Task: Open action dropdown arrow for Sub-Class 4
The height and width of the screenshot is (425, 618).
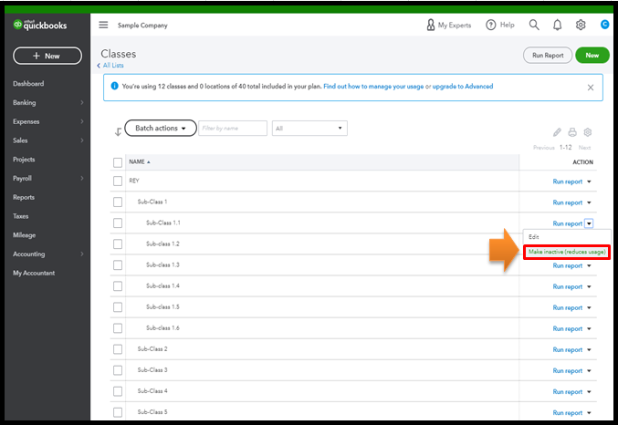Action: (589, 392)
